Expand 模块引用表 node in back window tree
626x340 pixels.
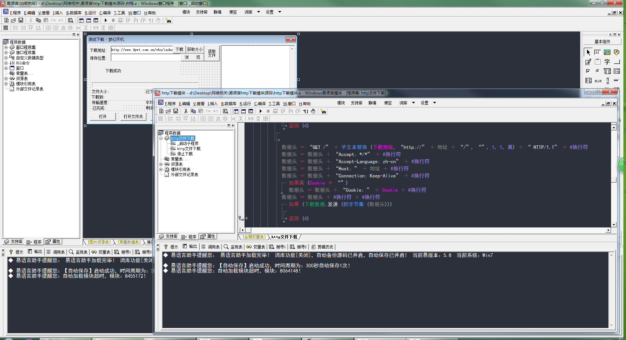click(x=6, y=84)
